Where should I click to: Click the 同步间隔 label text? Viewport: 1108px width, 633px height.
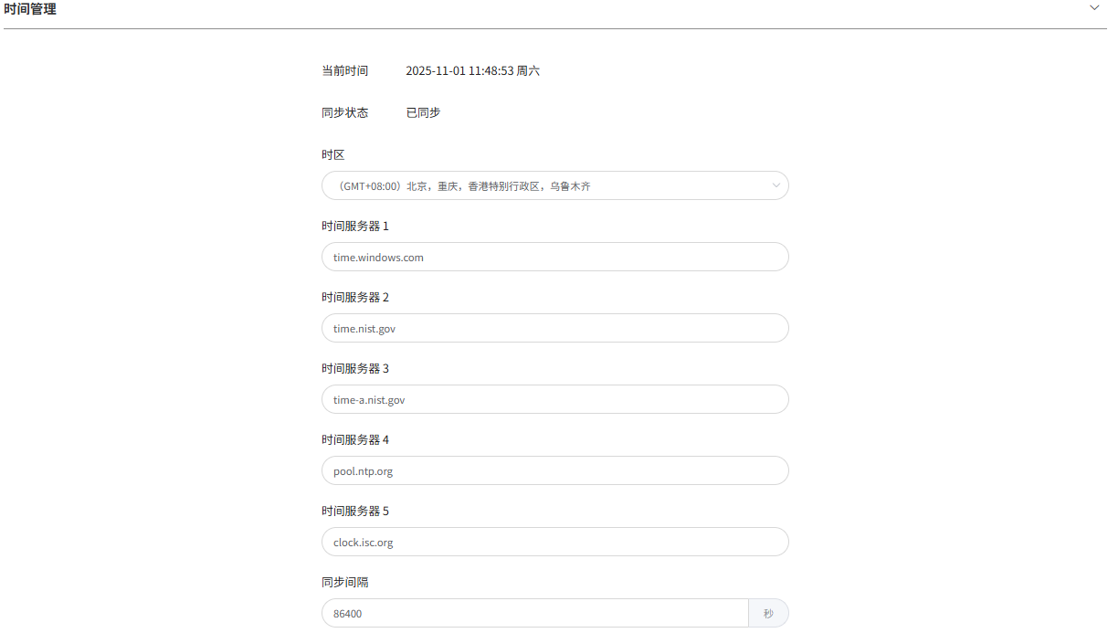pyautogui.click(x=344, y=582)
